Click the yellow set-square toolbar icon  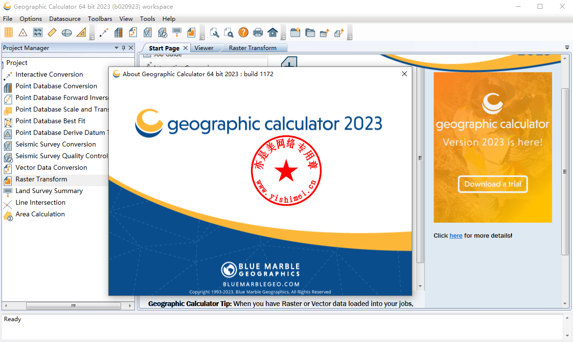[81, 33]
